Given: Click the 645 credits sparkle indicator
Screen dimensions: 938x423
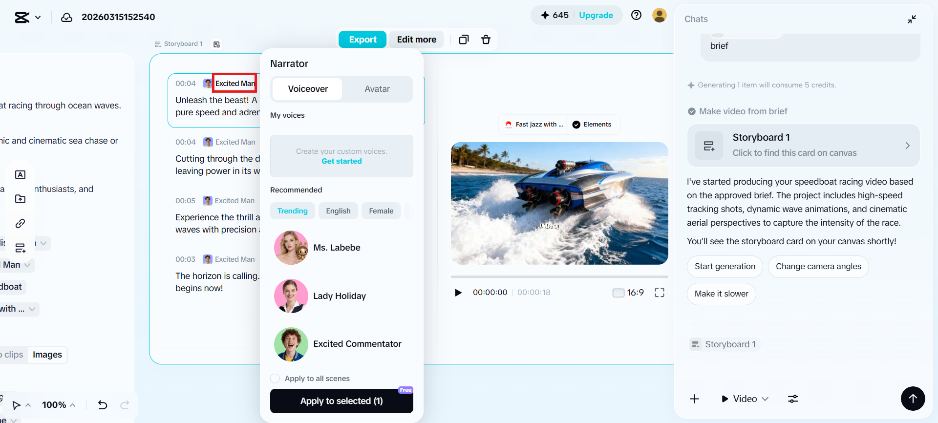Looking at the screenshot, I should point(554,15).
